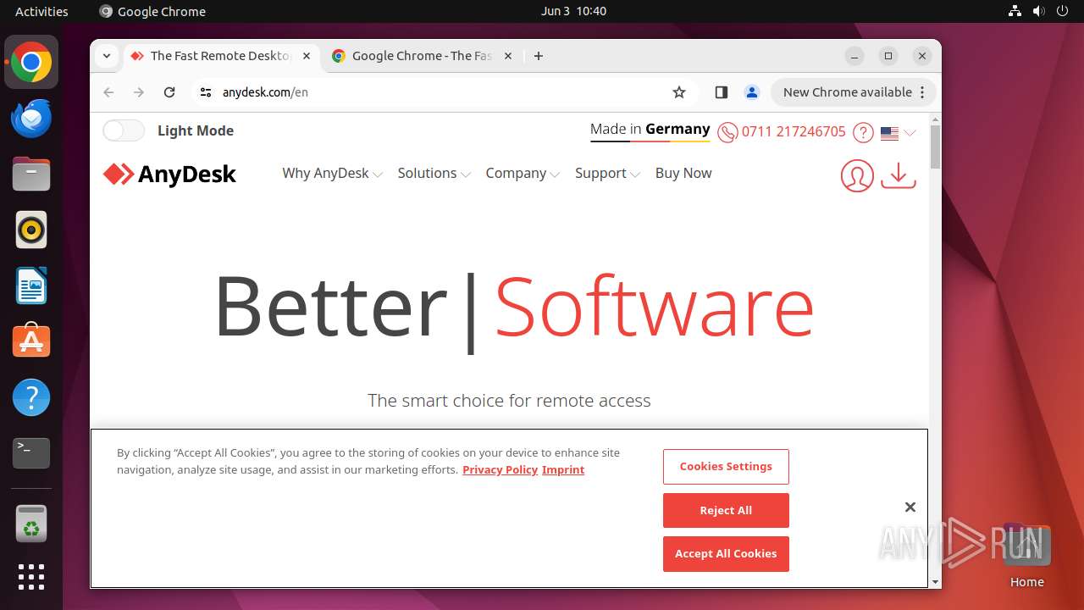This screenshot has width=1084, height=610.
Task: Open Cookies Settings
Action: [726, 467]
